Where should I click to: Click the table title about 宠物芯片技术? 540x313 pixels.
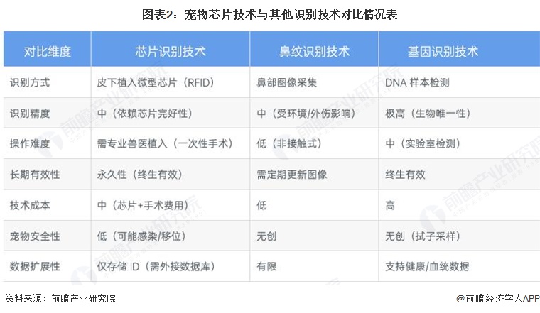pyautogui.click(x=270, y=13)
